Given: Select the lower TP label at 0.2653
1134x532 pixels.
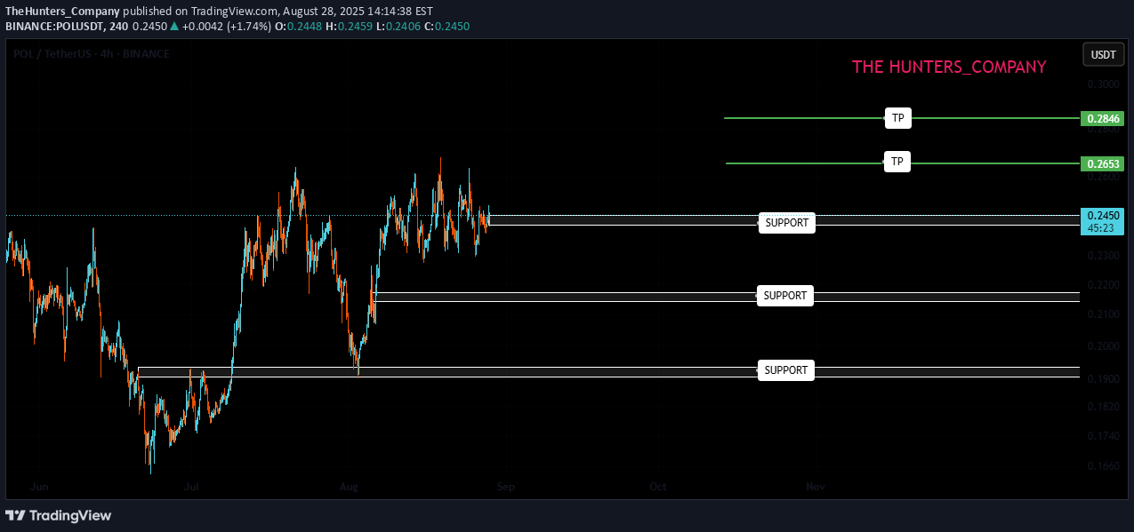Looking at the screenshot, I should [x=897, y=162].
